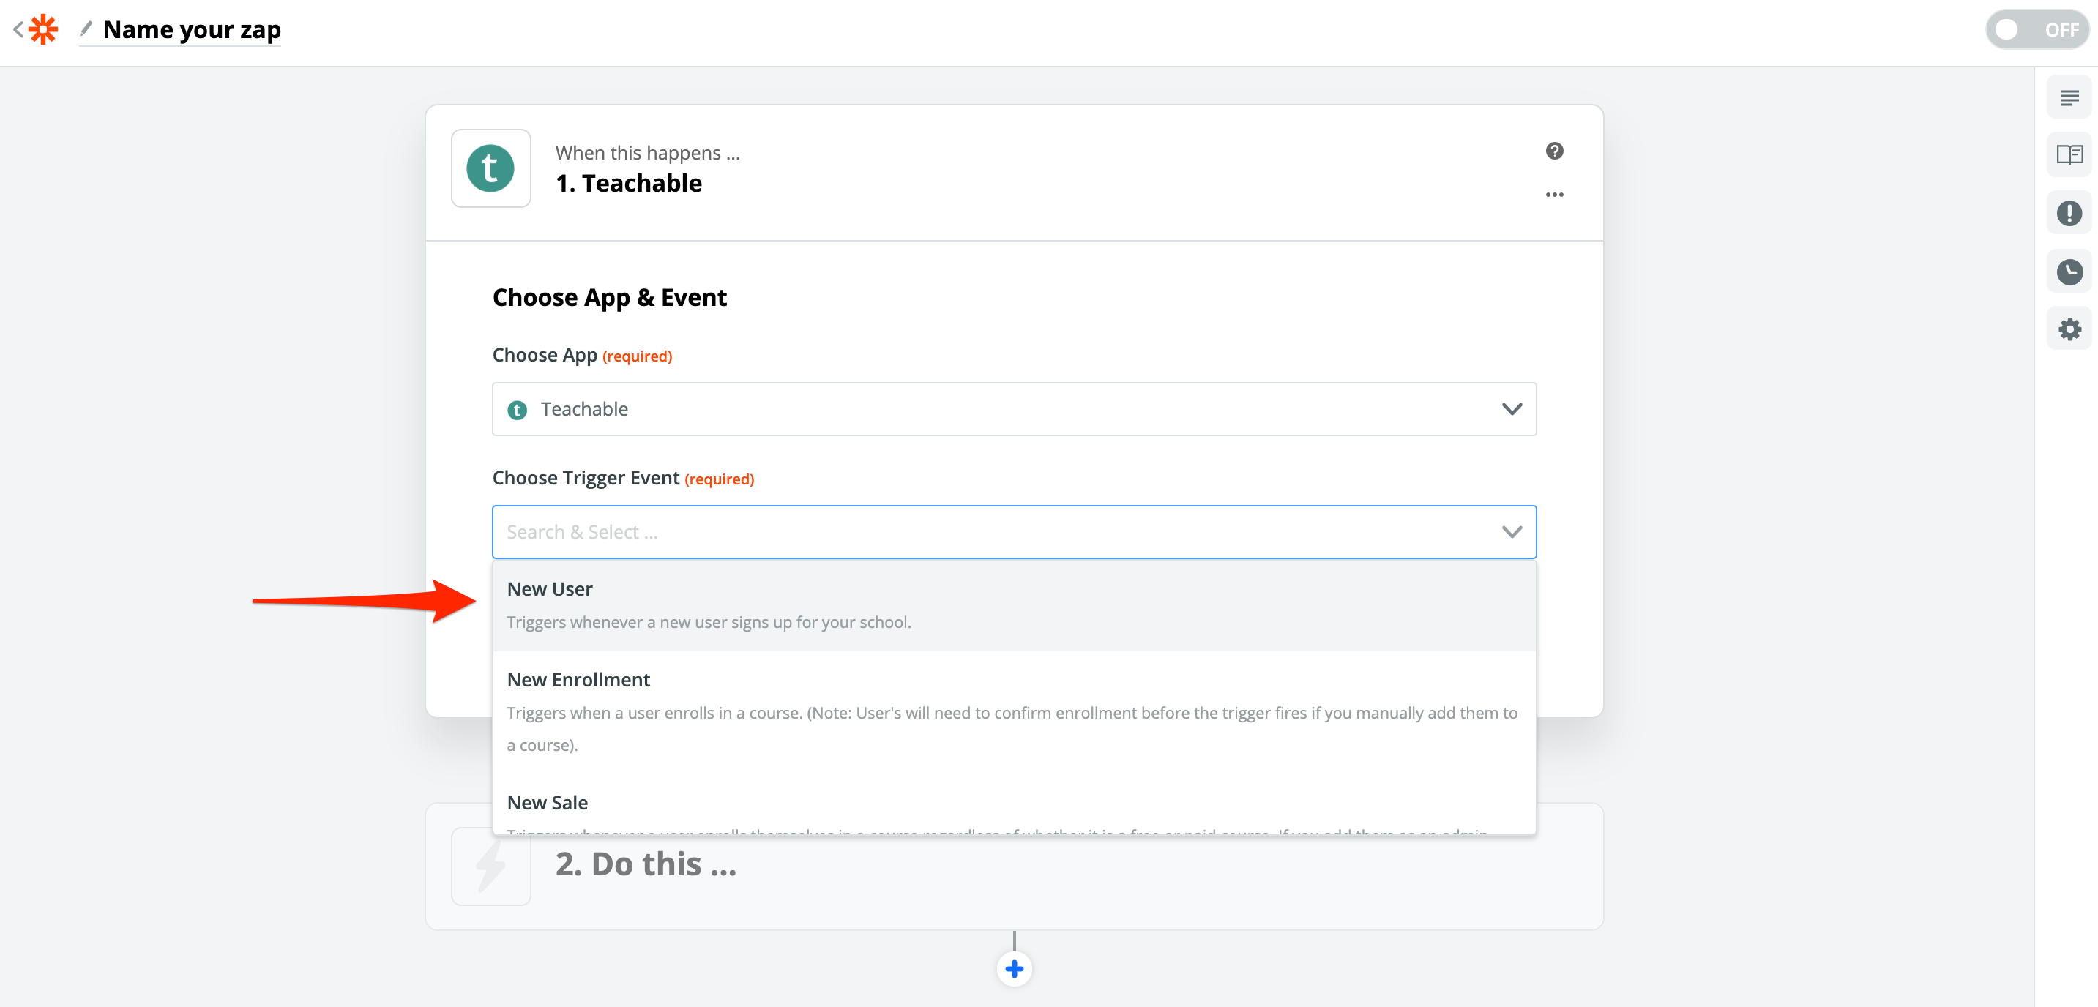This screenshot has width=2098, height=1007.
Task: Rename the zap via 'Name your zap' title
Action: [x=193, y=30]
